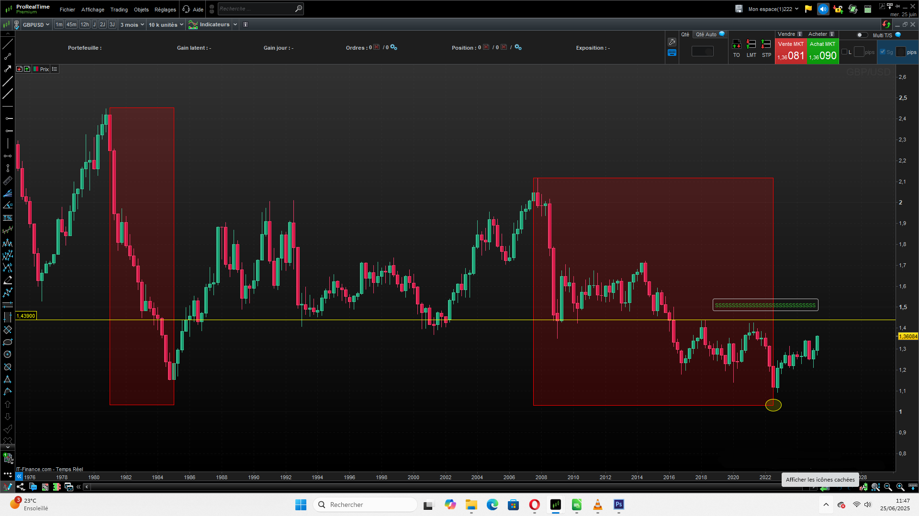Open the 10 k unités dropdown
Viewport: 919px width, 516px height.
(166, 25)
